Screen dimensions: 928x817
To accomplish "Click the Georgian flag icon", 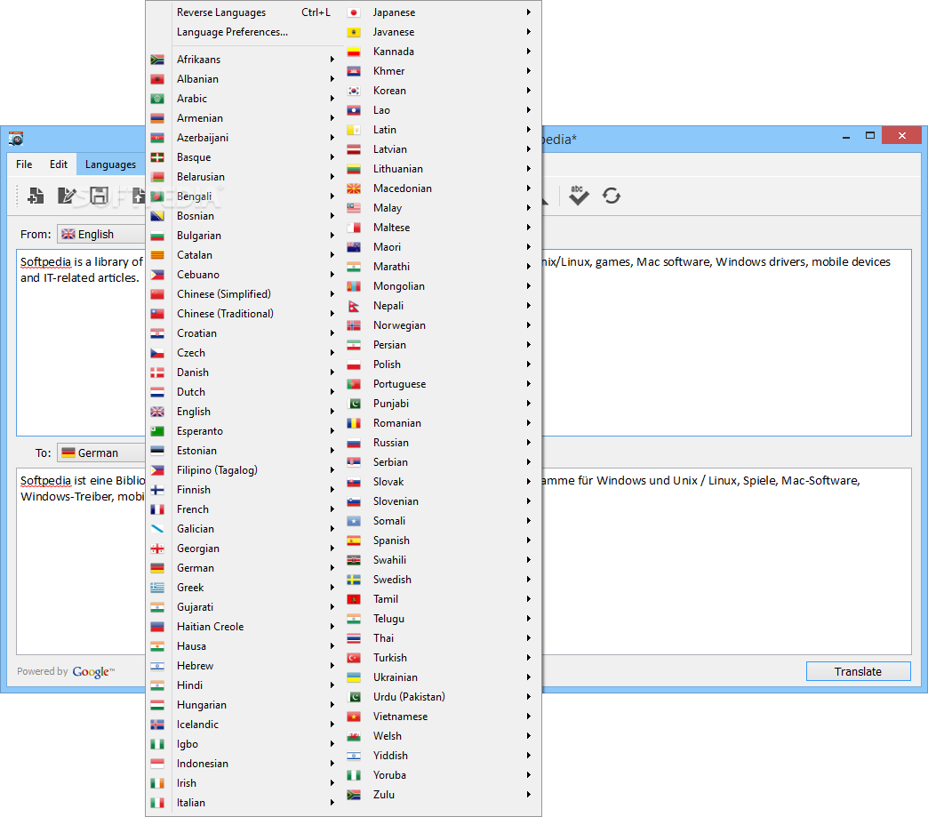I will 157,549.
